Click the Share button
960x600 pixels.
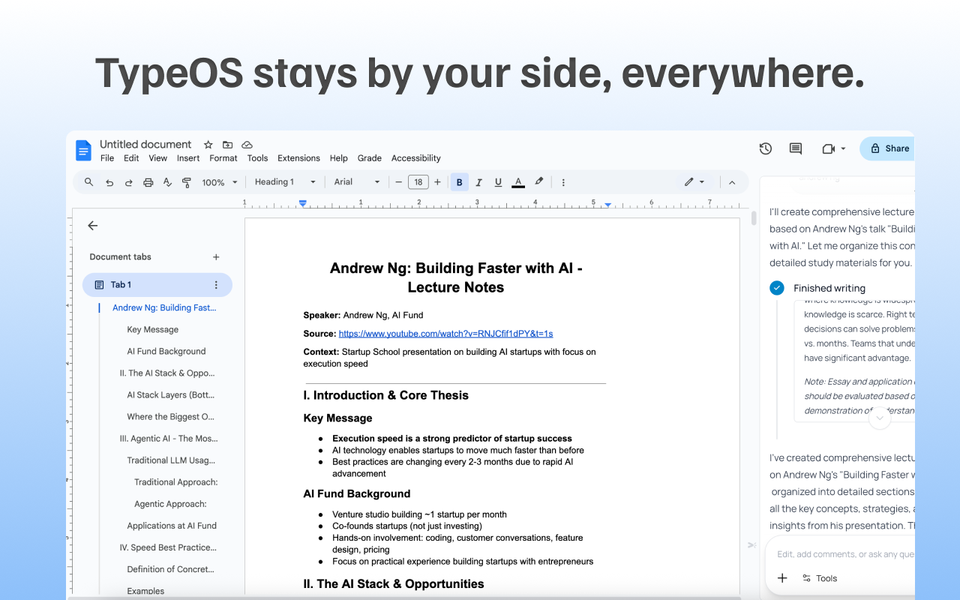coord(888,148)
